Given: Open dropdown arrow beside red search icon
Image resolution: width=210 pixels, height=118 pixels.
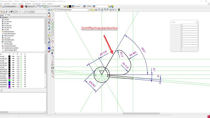Looking at the screenshot, I should (24, 7).
